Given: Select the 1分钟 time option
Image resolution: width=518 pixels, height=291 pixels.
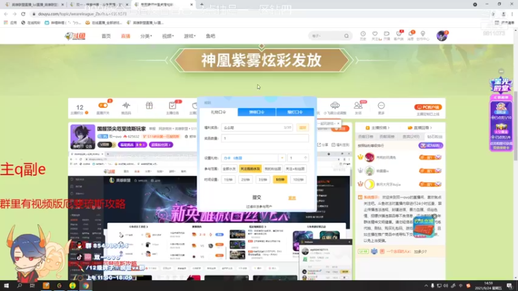Looking at the screenshot, I should [x=229, y=180].
